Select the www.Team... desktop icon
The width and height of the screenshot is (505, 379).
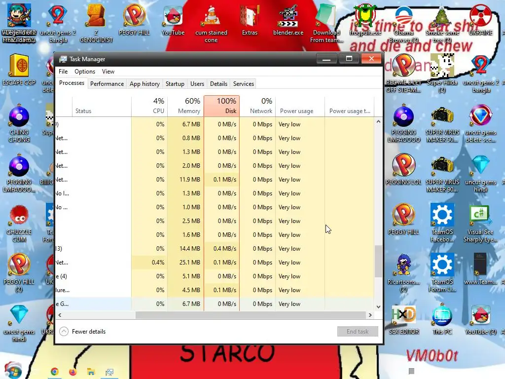click(480, 269)
